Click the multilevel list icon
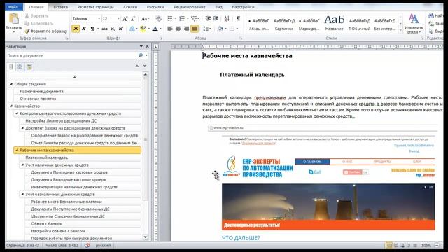The width and height of the screenshot is (448, 252). coord(195,19)
